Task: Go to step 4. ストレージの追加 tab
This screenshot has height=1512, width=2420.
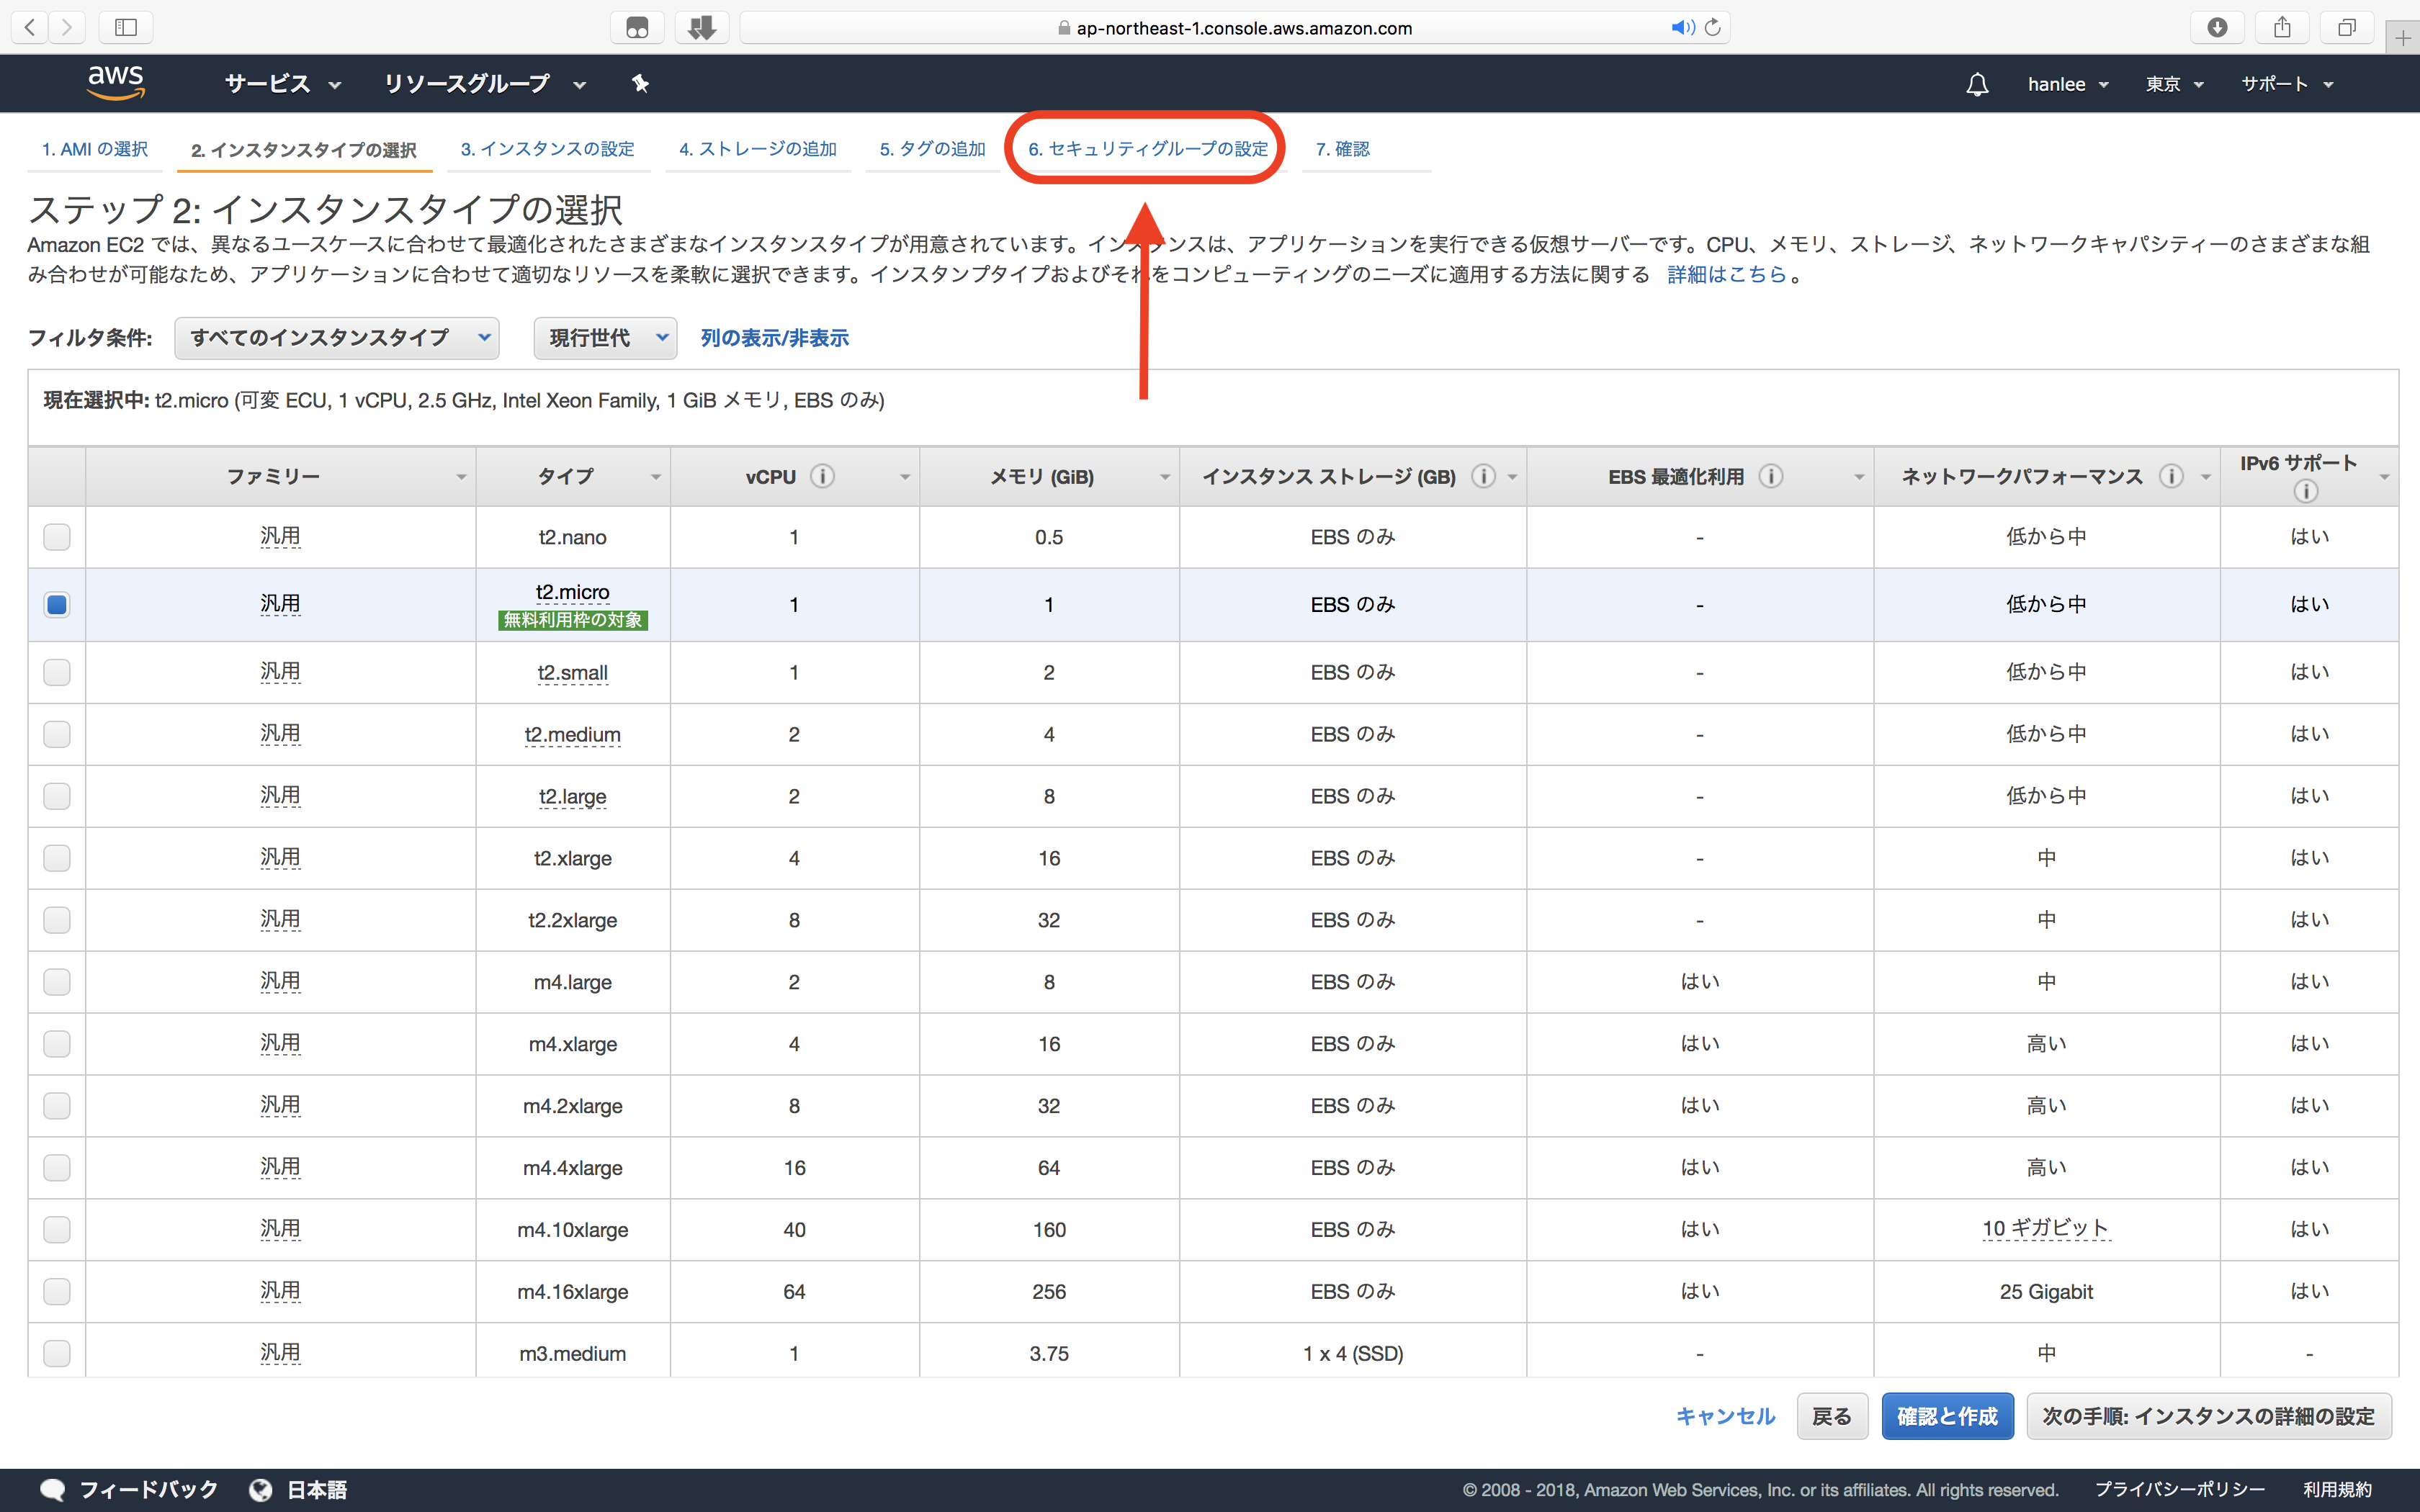Action: [758, 149]
